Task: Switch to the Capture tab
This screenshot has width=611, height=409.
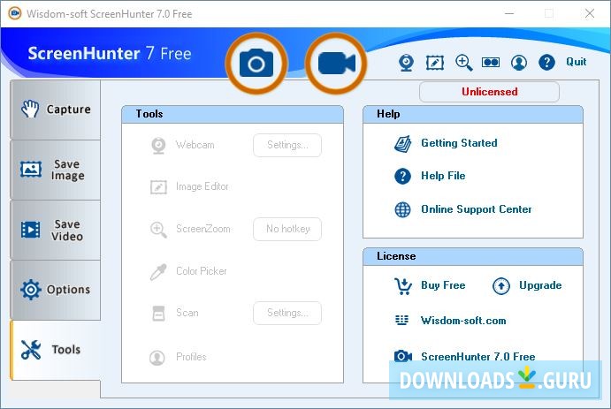Action: (56, 110)
